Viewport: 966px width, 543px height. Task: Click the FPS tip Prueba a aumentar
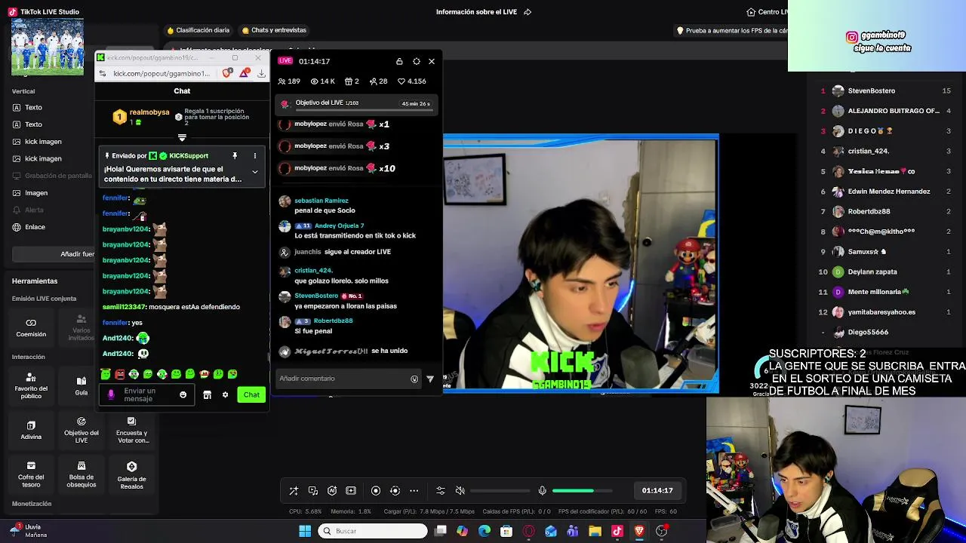coord(732,31)
